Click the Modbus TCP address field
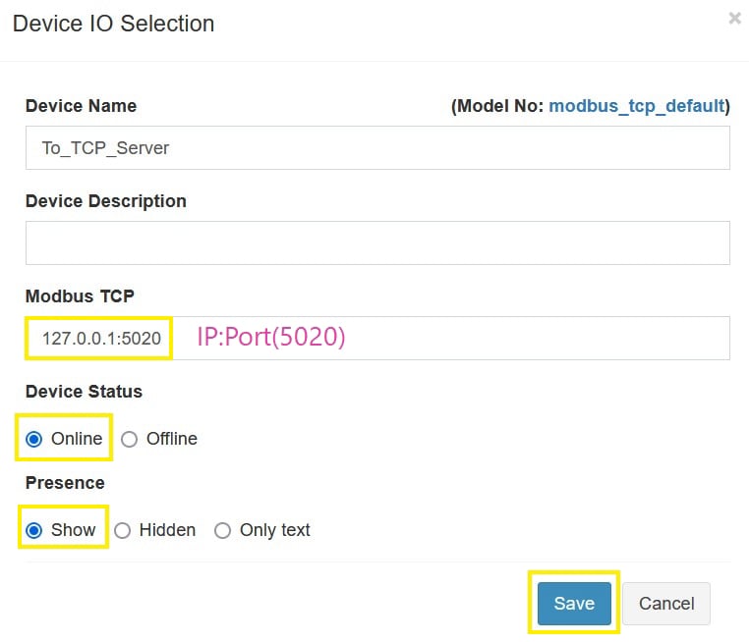This screenshot has width=749, height=642. coord(377,339)
